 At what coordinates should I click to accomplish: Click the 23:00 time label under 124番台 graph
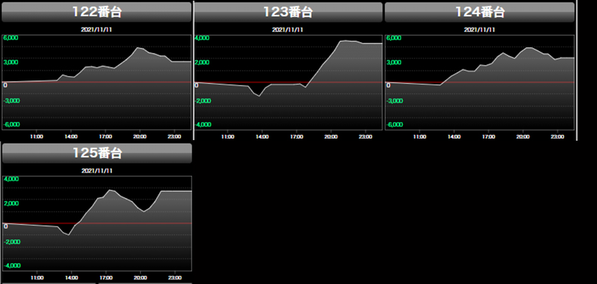tap(557, 136)
